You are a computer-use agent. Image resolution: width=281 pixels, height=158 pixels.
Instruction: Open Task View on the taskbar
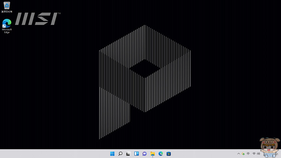point(128,154)
